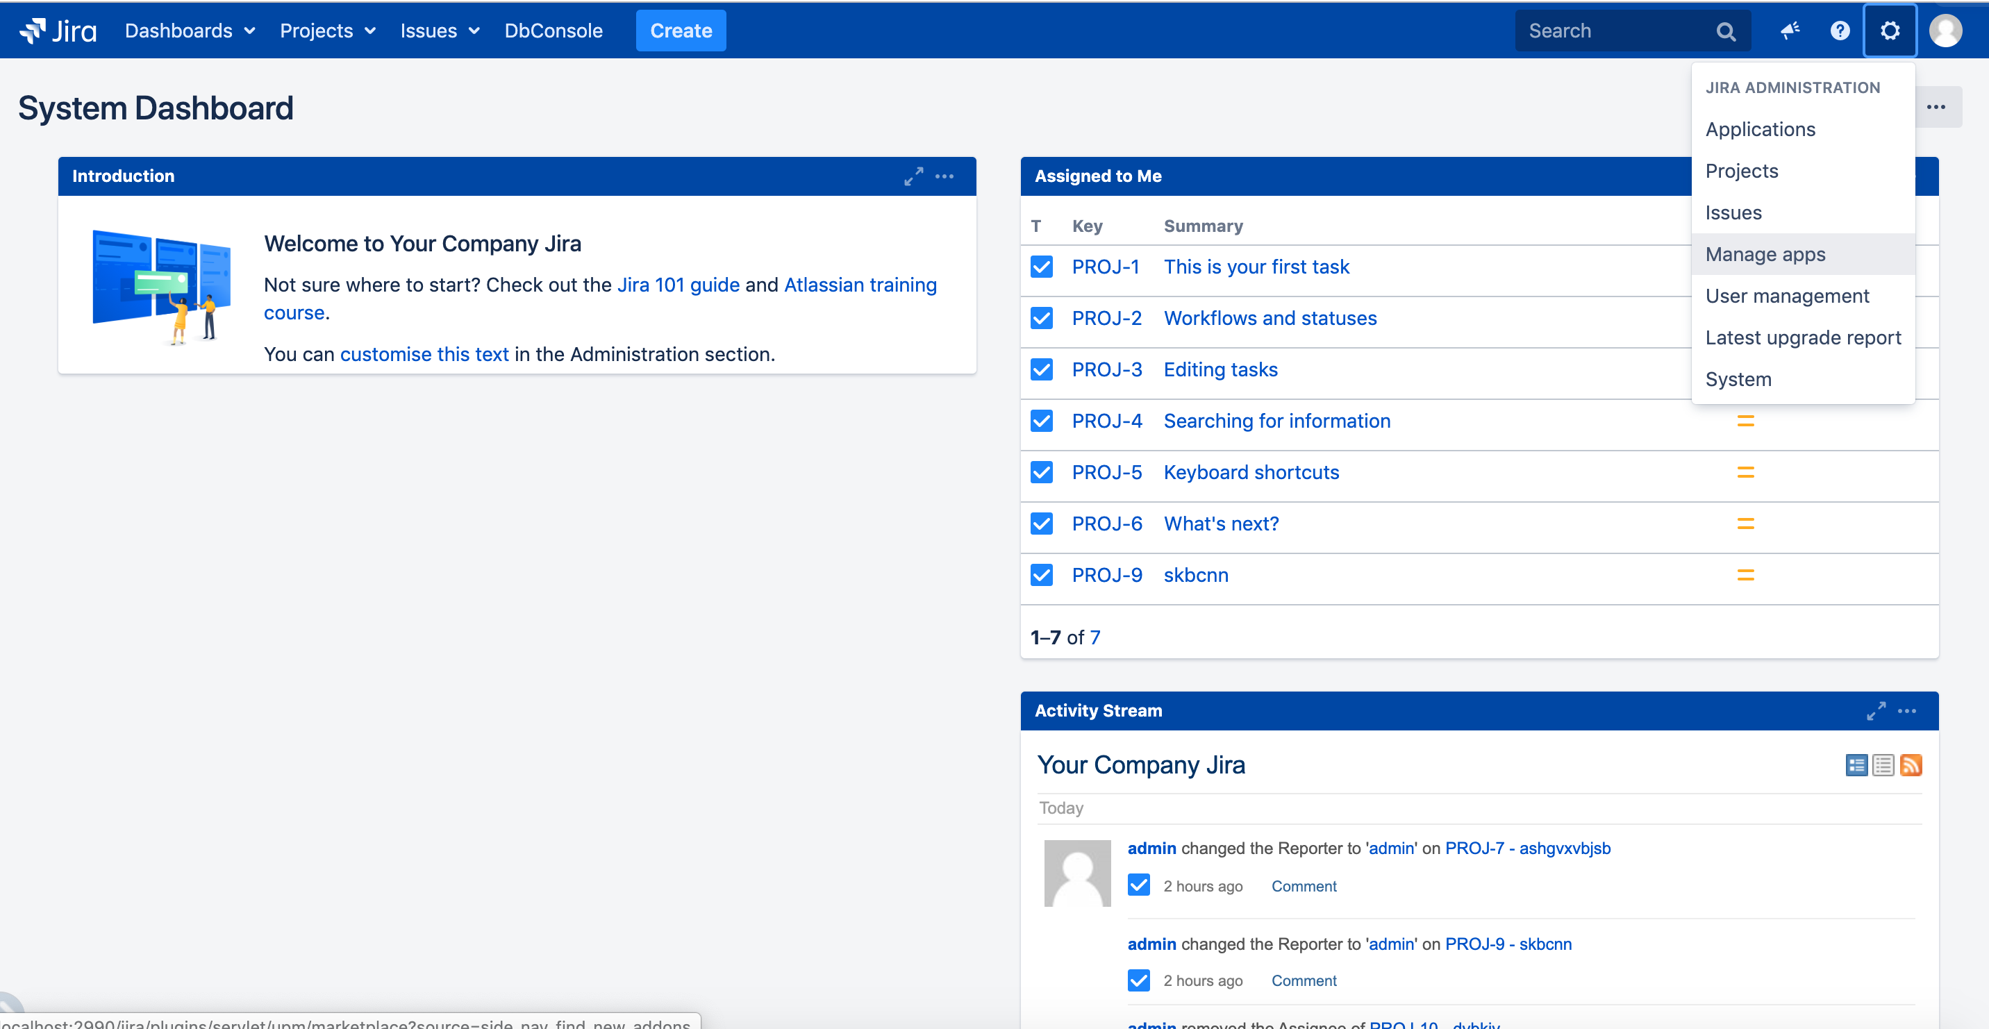Select Issues in Jira Administration menu
The height and width of the screenshot is (1029, 1989).
pos(1802,212)
